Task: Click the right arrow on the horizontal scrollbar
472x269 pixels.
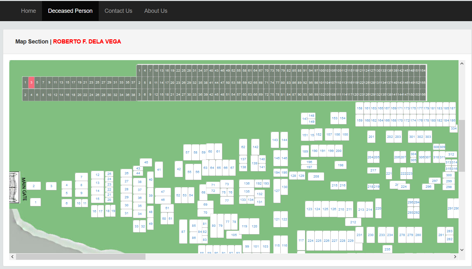Action: 455,257
